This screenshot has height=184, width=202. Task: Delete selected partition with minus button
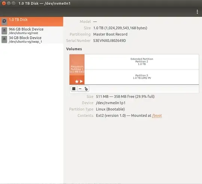point(80,89)
